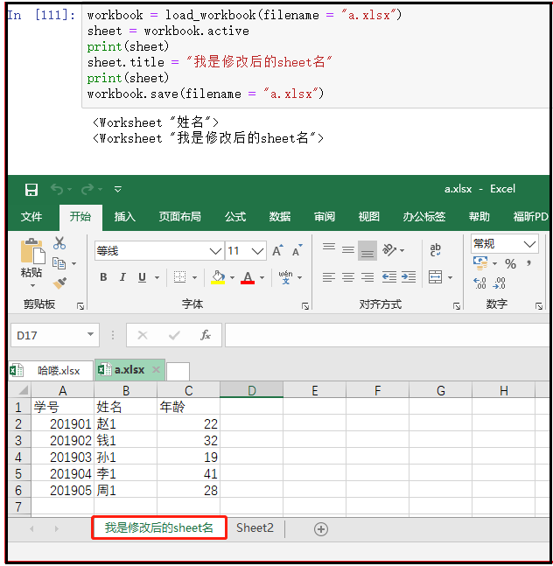Open the Customize Quick Access Toolbar arrow
The image size is (553, 566).
[117, 189]
